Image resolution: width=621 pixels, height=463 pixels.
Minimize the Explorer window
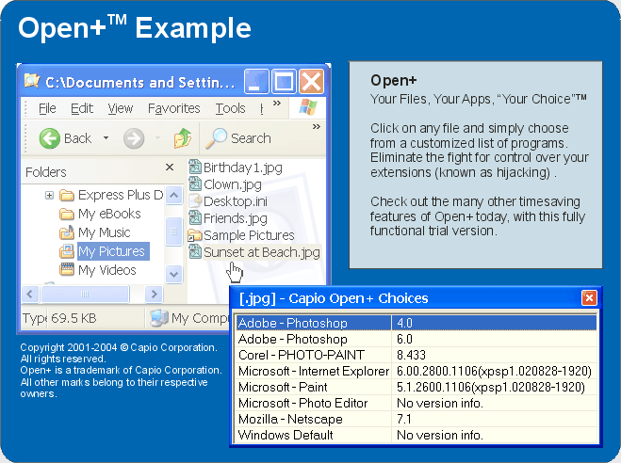(256, 82)
